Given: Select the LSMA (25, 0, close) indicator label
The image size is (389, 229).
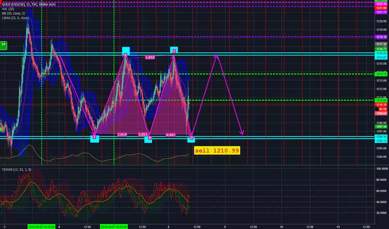Looking at the screenshot, I should [15, 18].
